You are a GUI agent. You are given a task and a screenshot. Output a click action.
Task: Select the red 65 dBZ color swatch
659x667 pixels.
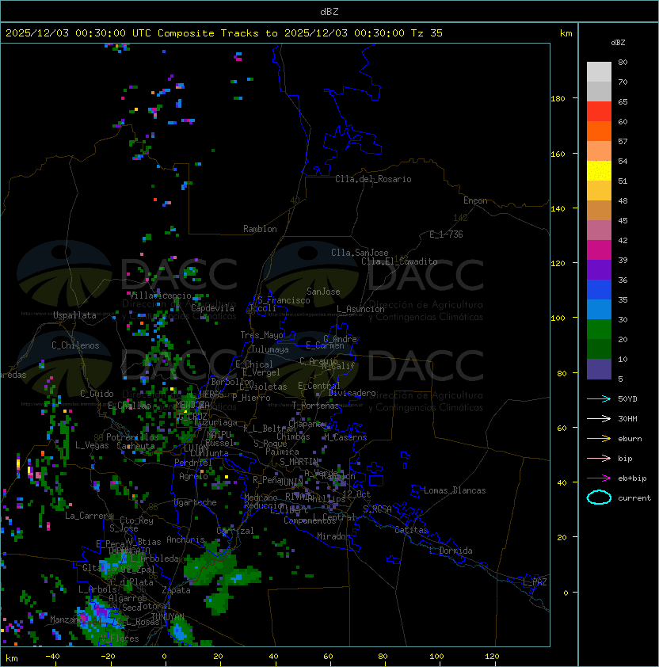tap(599, 112)
